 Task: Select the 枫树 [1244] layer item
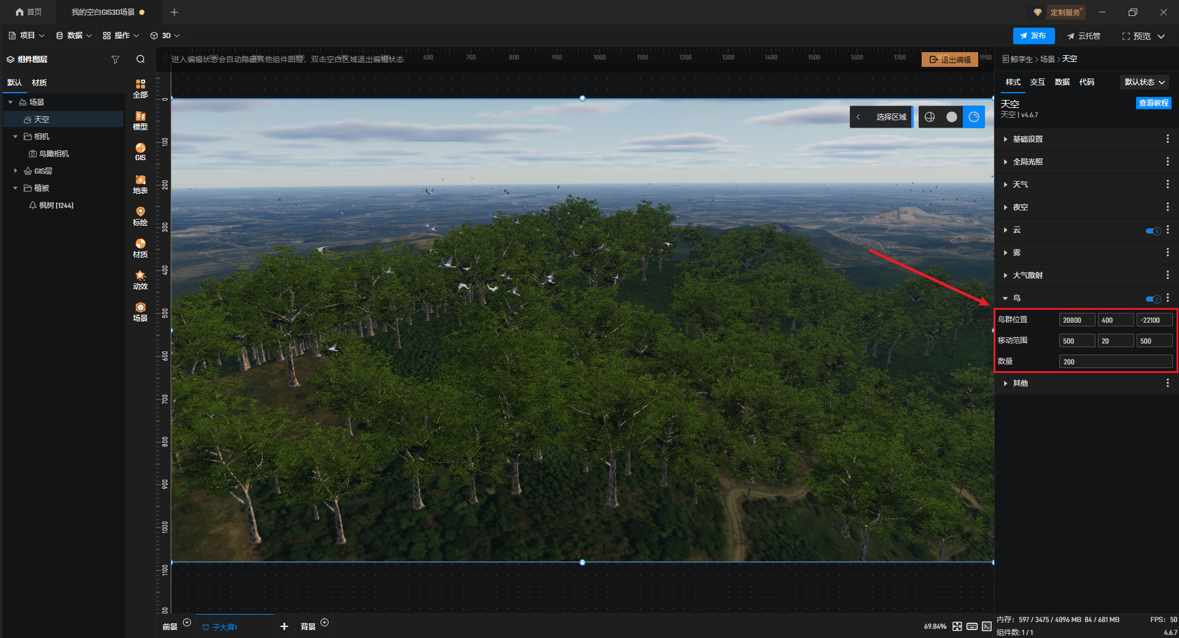[56, 206]
